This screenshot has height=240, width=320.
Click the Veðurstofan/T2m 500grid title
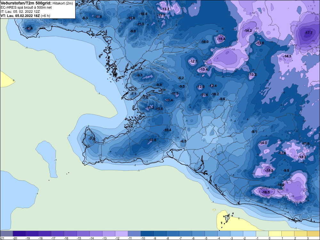(26, 3)
